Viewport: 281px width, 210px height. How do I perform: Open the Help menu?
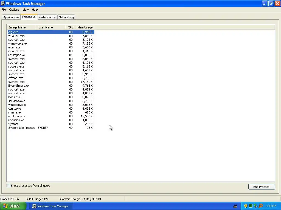(35, 10)
